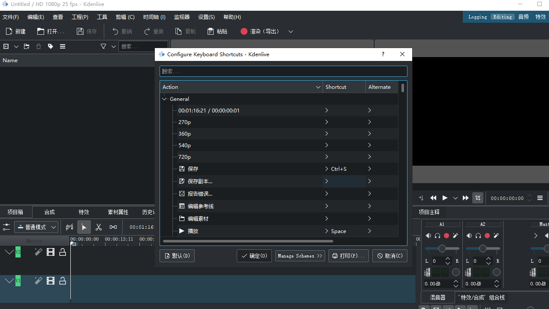This screenshot has width=549, height=309.
Task: Switch to the 特效 tab below the project bin
Action: (84, 212)
